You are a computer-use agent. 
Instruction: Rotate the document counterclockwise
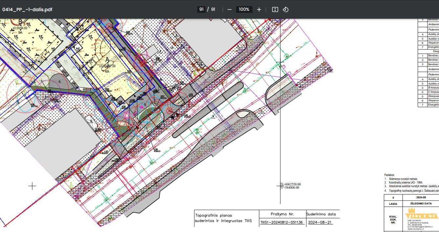286,10
